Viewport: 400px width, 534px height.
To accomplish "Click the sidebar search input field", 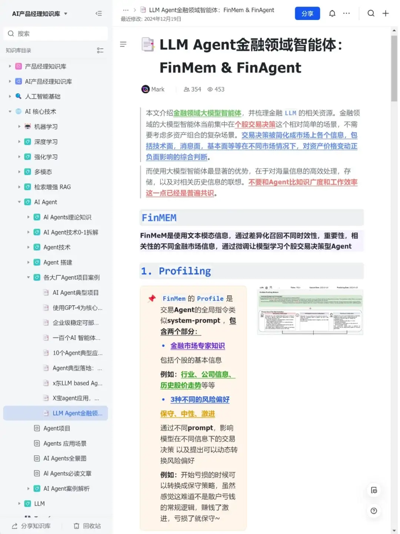I will (56, 33).
